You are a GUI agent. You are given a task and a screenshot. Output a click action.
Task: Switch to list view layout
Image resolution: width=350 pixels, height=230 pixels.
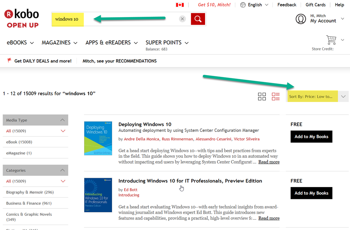pyautogui.click(x=275, y=97)
